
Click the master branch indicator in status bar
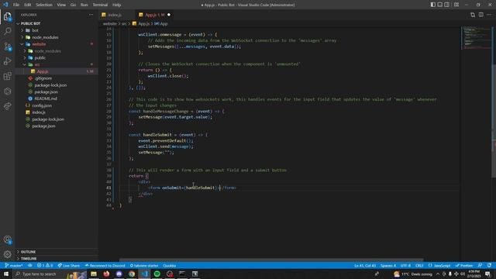tap(14, 265)
